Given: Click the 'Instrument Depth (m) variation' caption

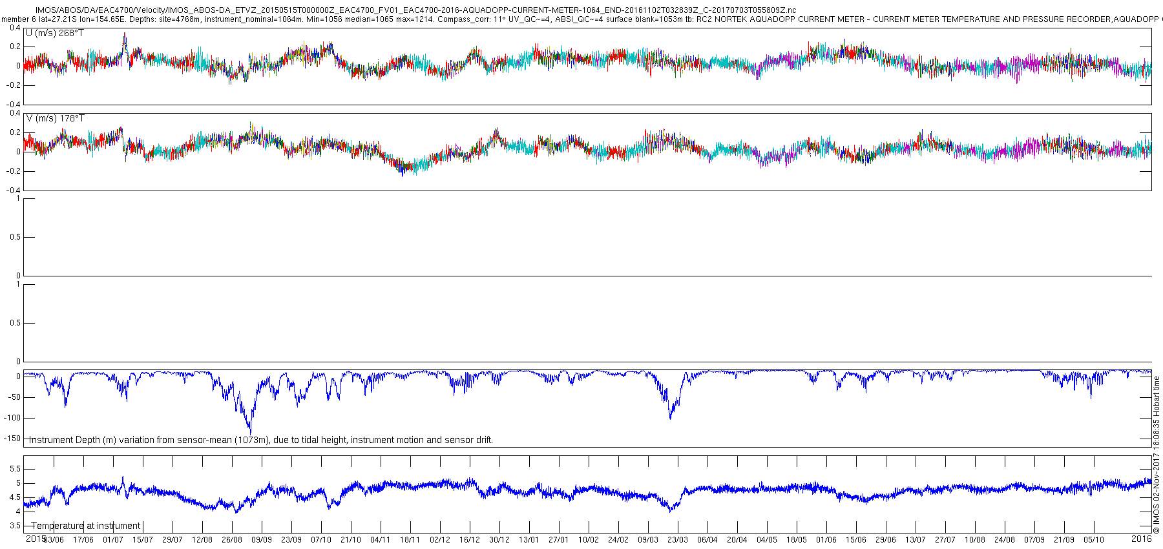Looking at the screenshot, I should 261,440.
